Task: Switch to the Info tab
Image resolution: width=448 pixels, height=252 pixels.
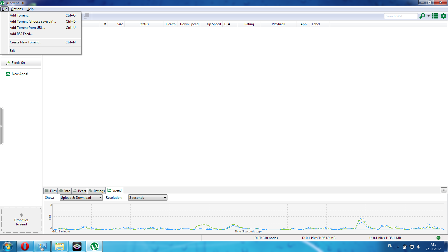Action: (65, 191)
